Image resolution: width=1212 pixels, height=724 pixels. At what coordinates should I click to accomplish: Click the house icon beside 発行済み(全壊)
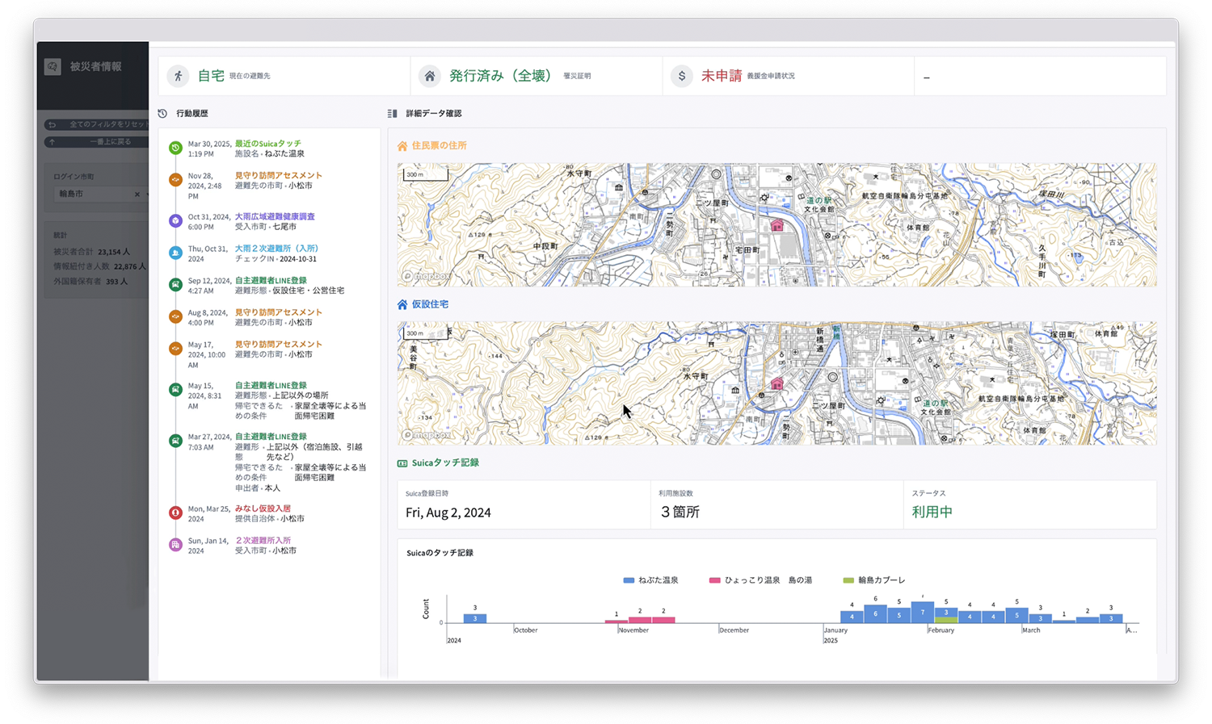pos(430,76)
